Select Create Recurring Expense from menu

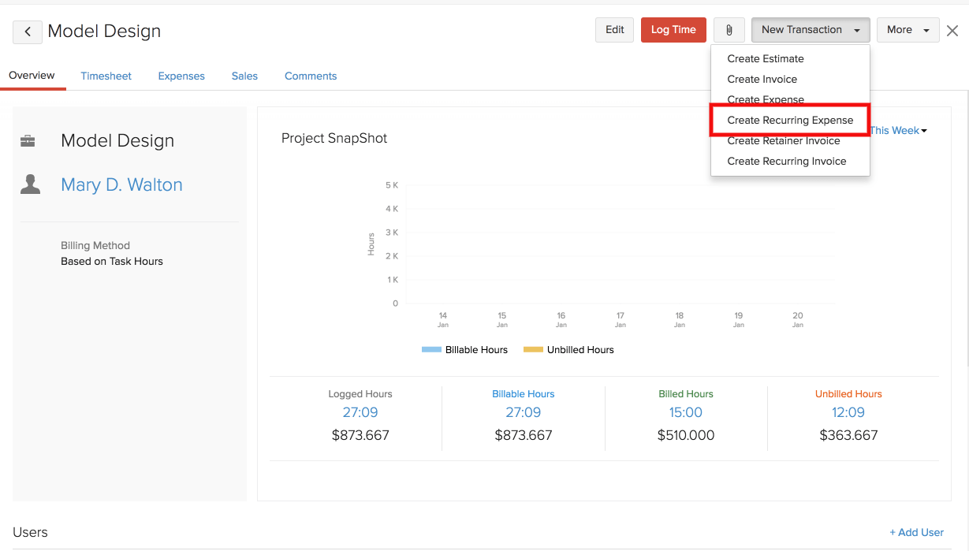[x=790, y=121]
